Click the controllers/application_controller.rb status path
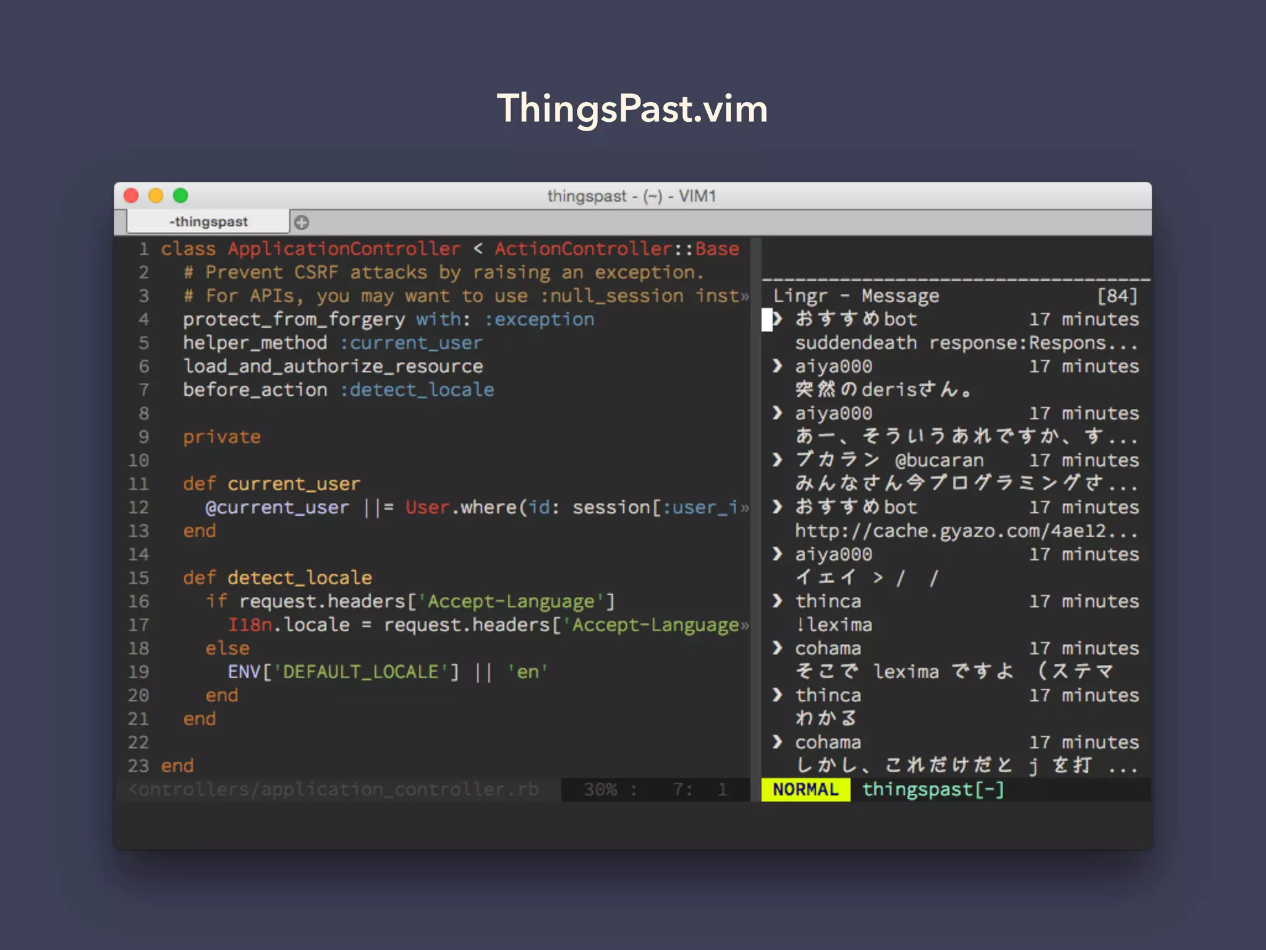Viewport: 1266px width, 950px height. click(334, 790)
